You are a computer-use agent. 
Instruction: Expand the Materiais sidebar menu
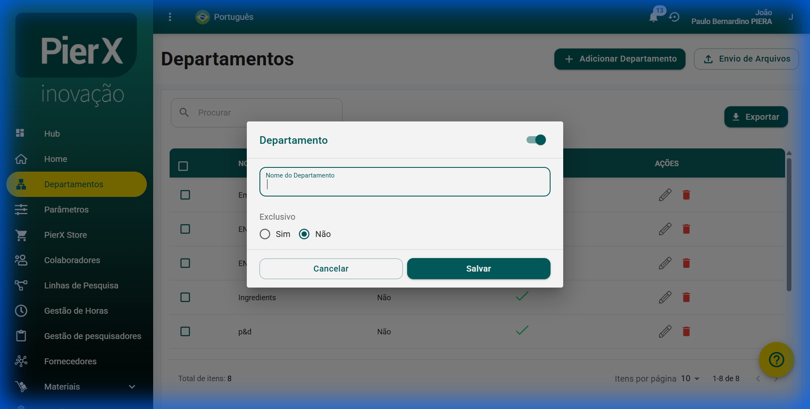tap(131, 387)
